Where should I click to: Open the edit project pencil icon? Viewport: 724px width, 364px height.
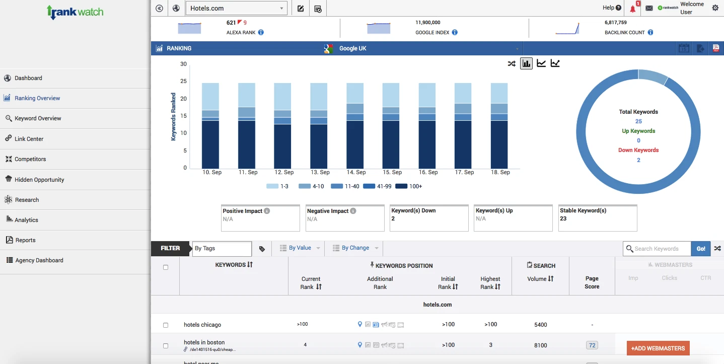301,8
